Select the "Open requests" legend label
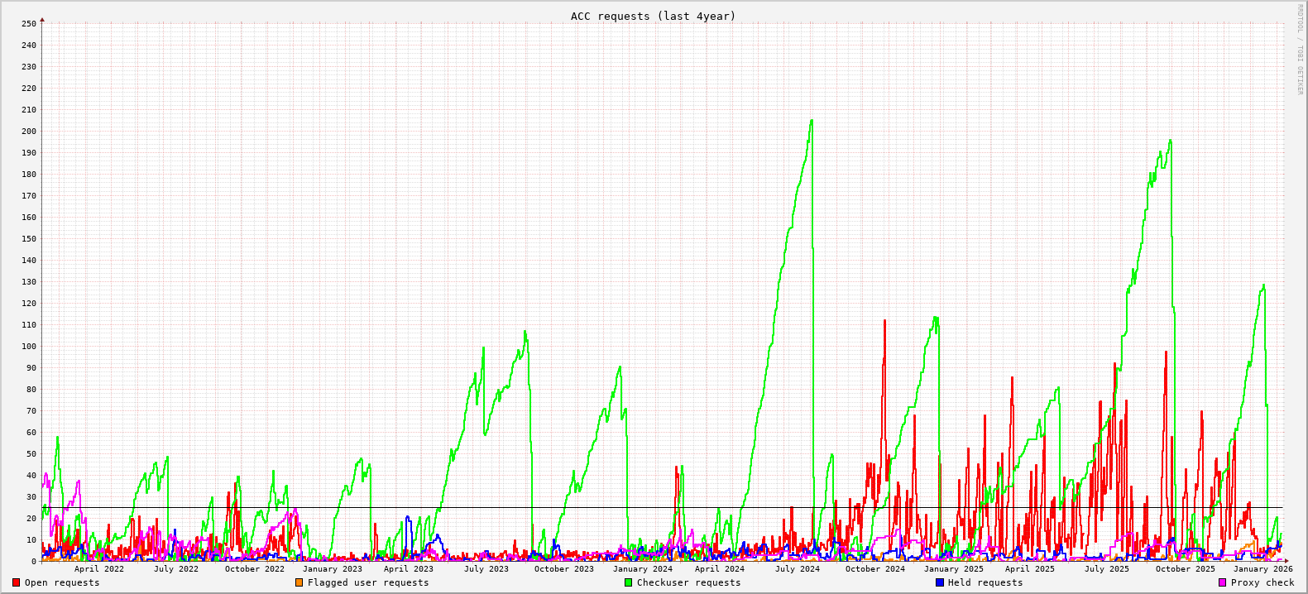1308x594 pixels. pyautogui.click(x=62, y=582)
